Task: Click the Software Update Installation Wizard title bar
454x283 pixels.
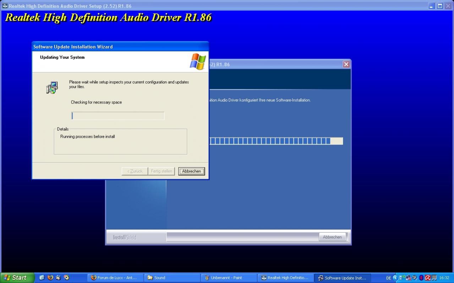Action: [x=120, y=46]
